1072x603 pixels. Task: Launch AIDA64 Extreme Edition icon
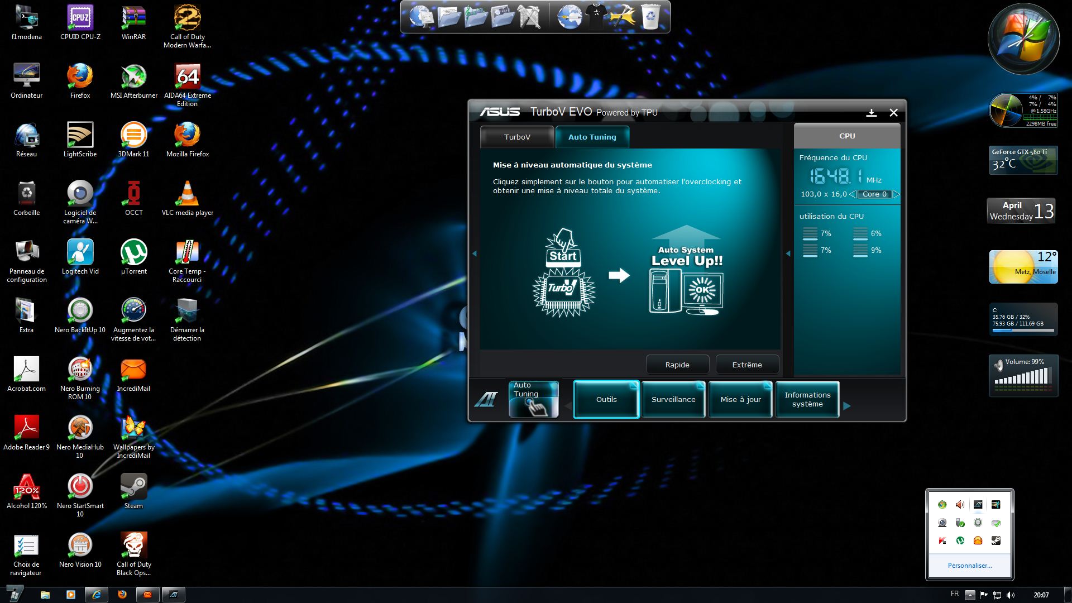tap(187, 77)
